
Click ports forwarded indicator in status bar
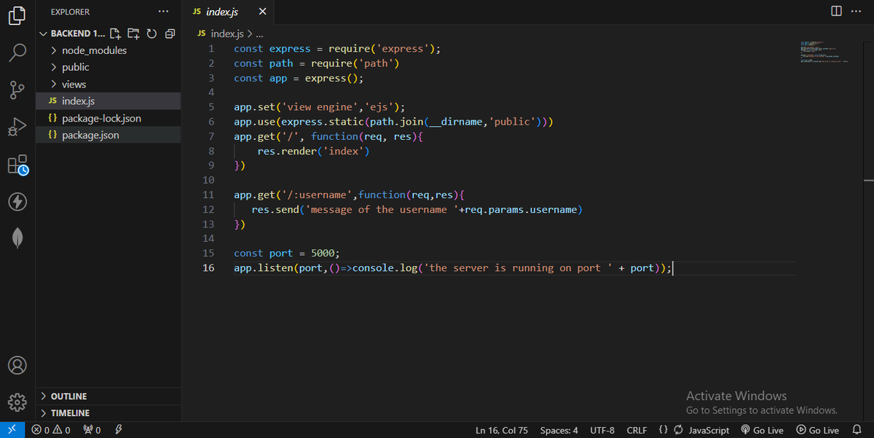[x=92, y=430]
